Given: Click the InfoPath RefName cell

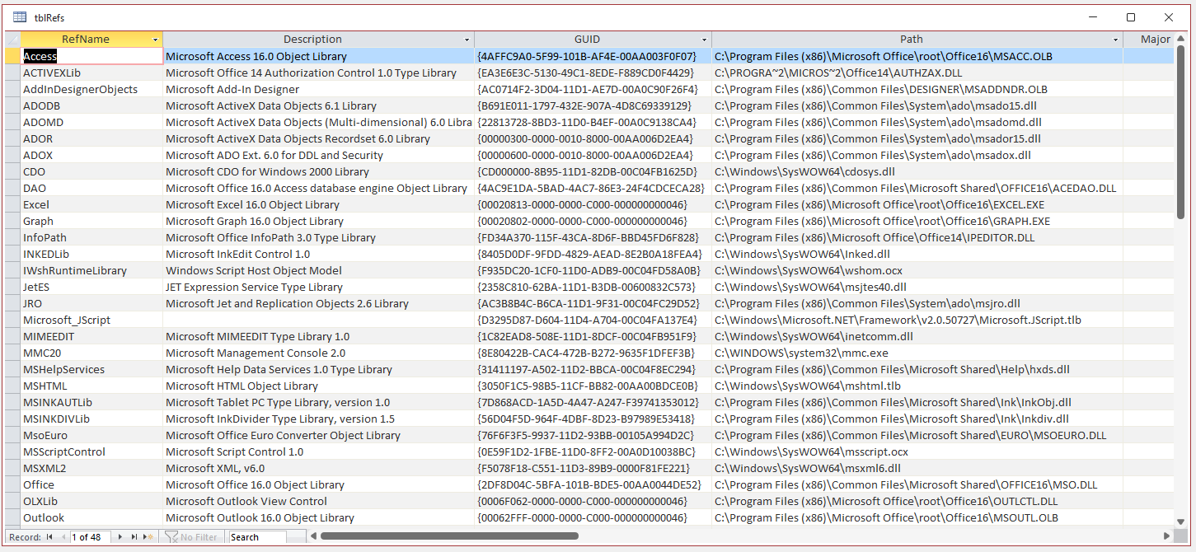Looking at the screenshot, I should pos(92,237).
